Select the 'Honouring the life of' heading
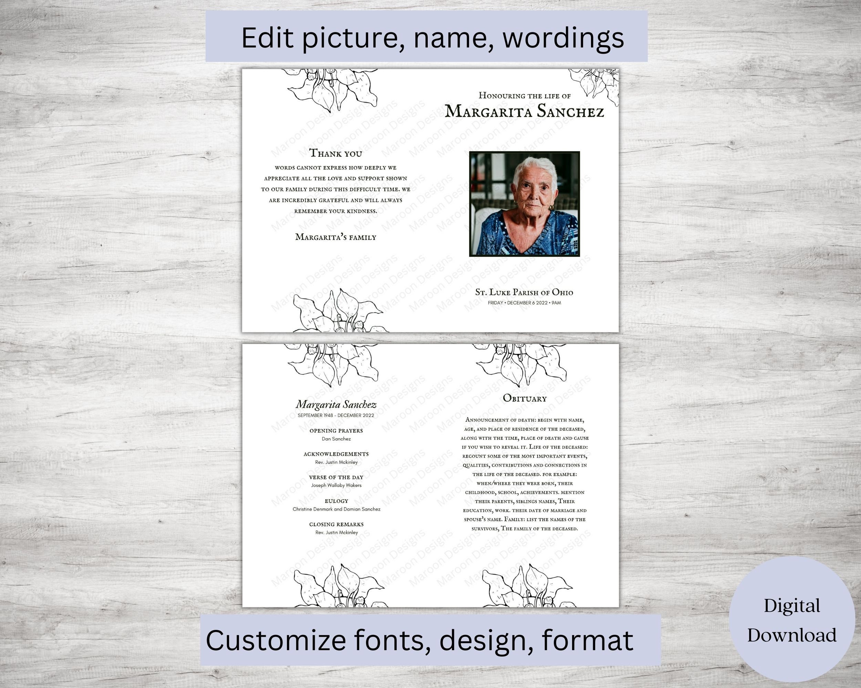The image size is (861, 688). [x=524, y=96]
